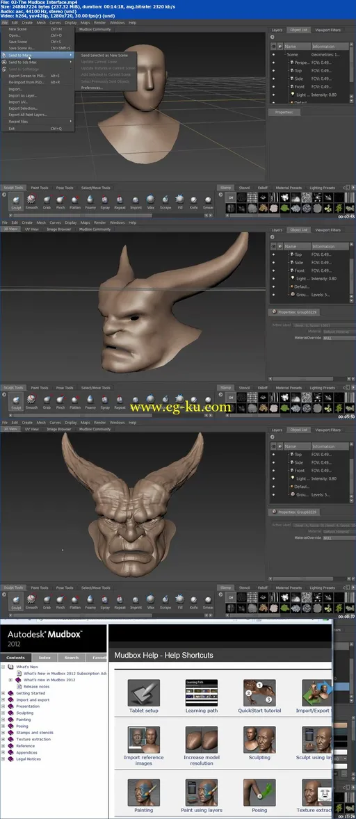Viewport: 356px width, 819px height.
Task: Select the Flatten tool in the bald-bust frame
Action: (75, 201)
